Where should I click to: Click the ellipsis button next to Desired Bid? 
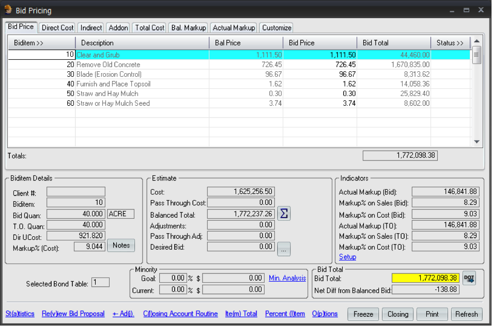(284, 249)
